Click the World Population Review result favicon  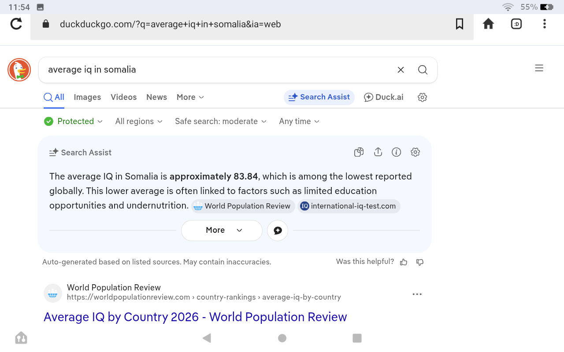point(53,293)
